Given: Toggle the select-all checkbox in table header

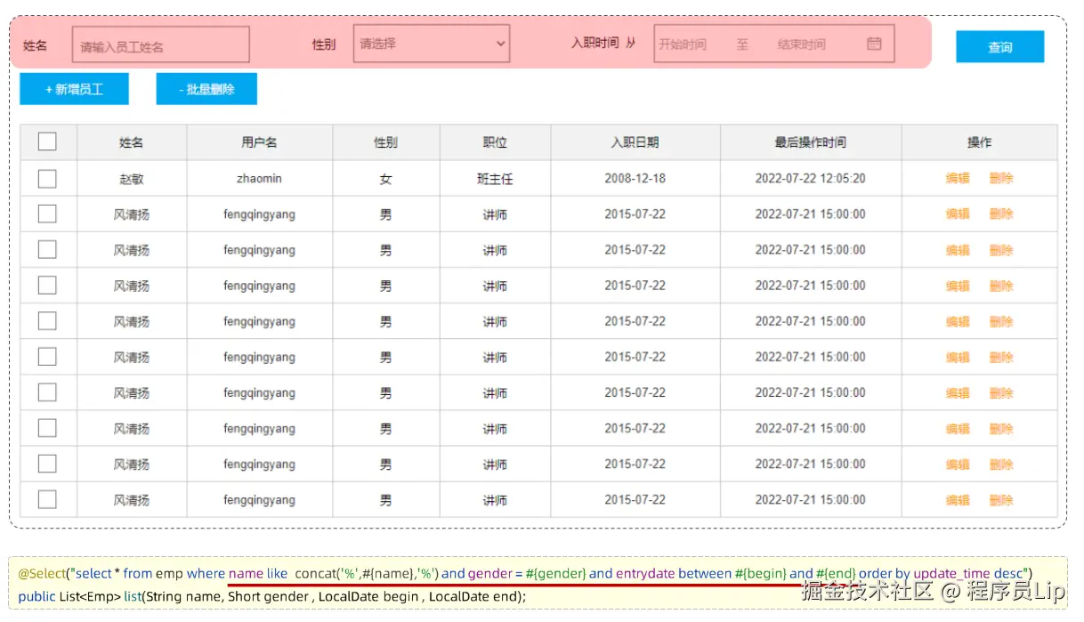Looking at the screenshot, I should click(x=47, y=141).
